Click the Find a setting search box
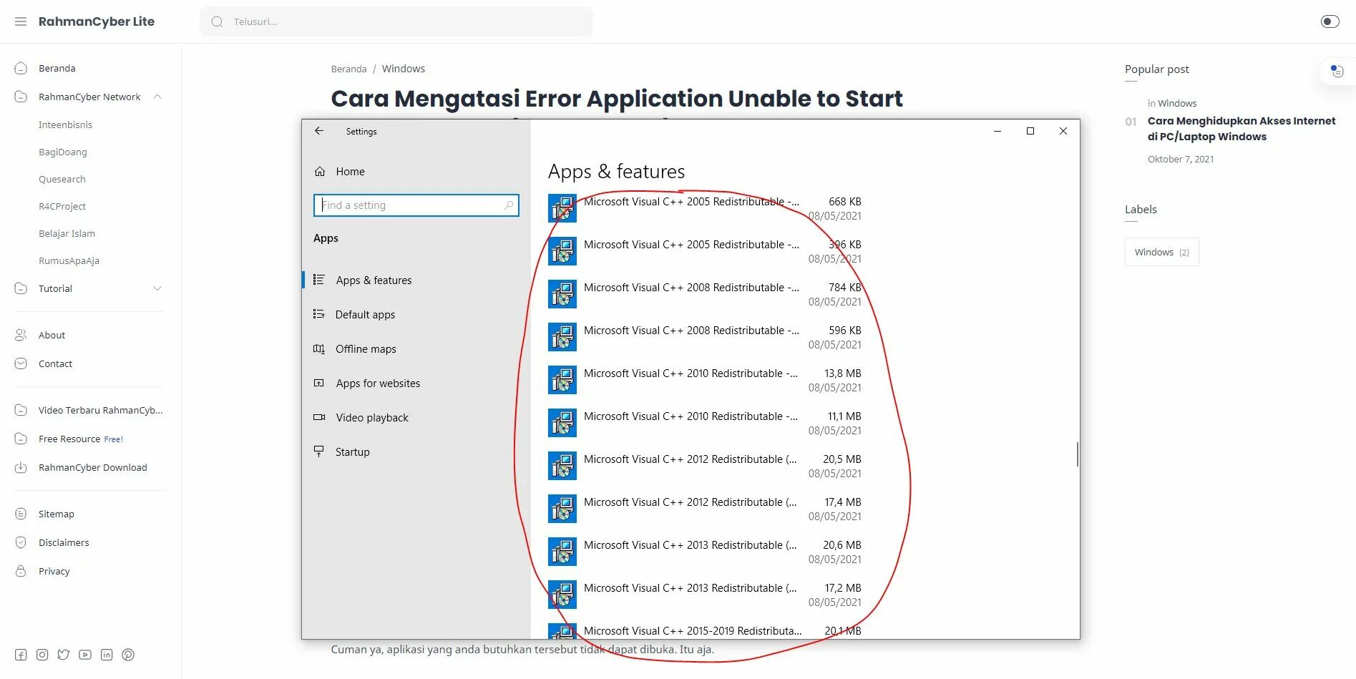The height and width of the screenshot is (679, 1356). (x=416, y=205)
